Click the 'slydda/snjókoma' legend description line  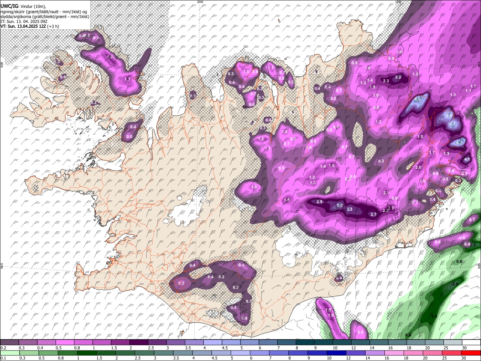click(x=44, y=17)
